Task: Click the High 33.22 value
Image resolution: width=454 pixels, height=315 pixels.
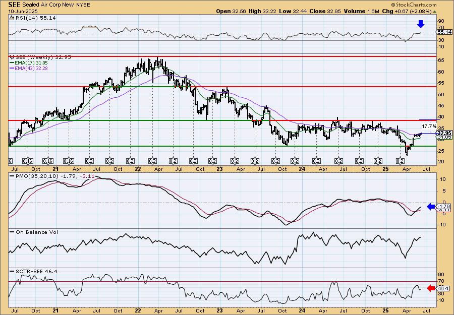Action: 263,11
